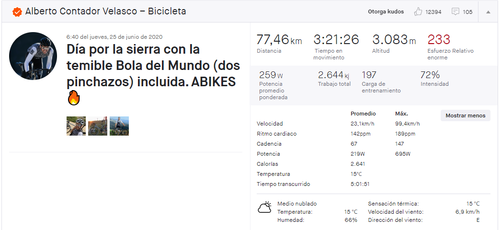Click the 105 comments count
This screenshot has height=230, width=501.
point(467,12)
